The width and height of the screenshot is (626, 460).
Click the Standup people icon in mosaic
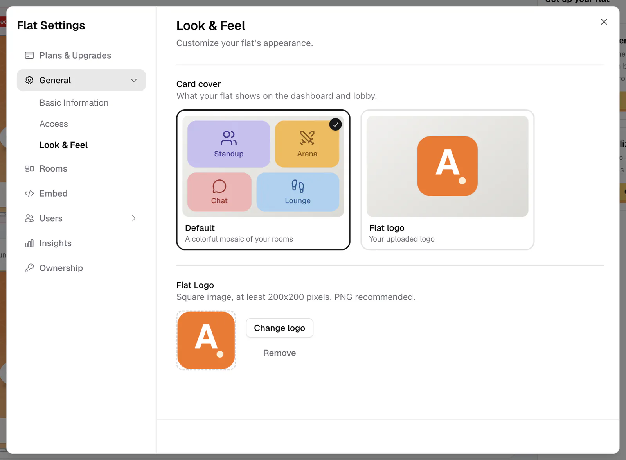point(229,138)
